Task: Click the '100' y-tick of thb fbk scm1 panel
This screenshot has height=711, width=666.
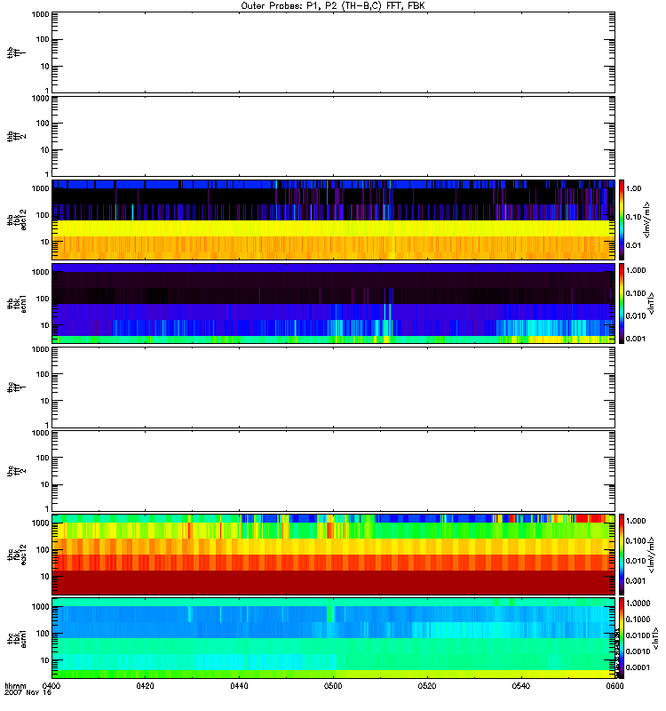Action: click(43, 299)
